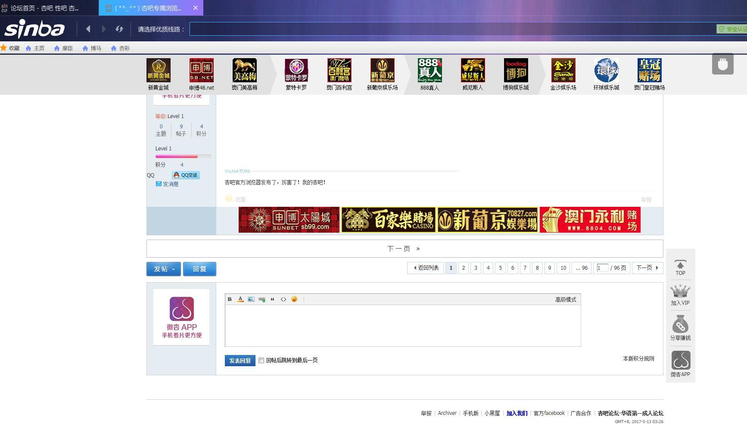Open 微杏APP from the right sidebar
The height and width of the screenshot is (433, 747).
(681, 364)
